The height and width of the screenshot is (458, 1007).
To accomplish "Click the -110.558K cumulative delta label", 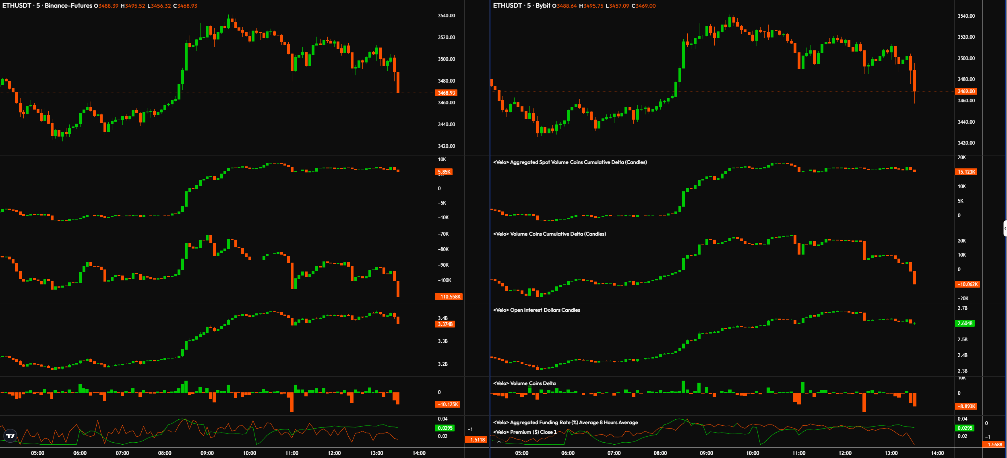I will [449, 297].
